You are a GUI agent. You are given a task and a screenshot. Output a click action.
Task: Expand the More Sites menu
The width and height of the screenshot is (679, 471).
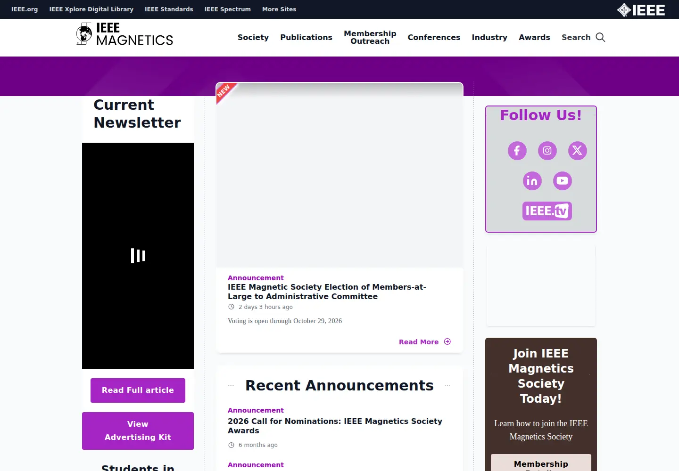[279, 9]
